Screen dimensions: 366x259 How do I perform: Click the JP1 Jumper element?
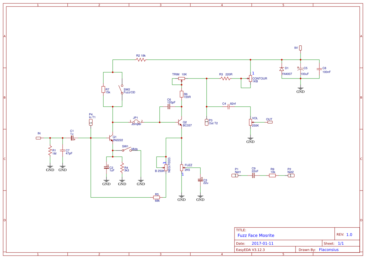pos(136,120)
